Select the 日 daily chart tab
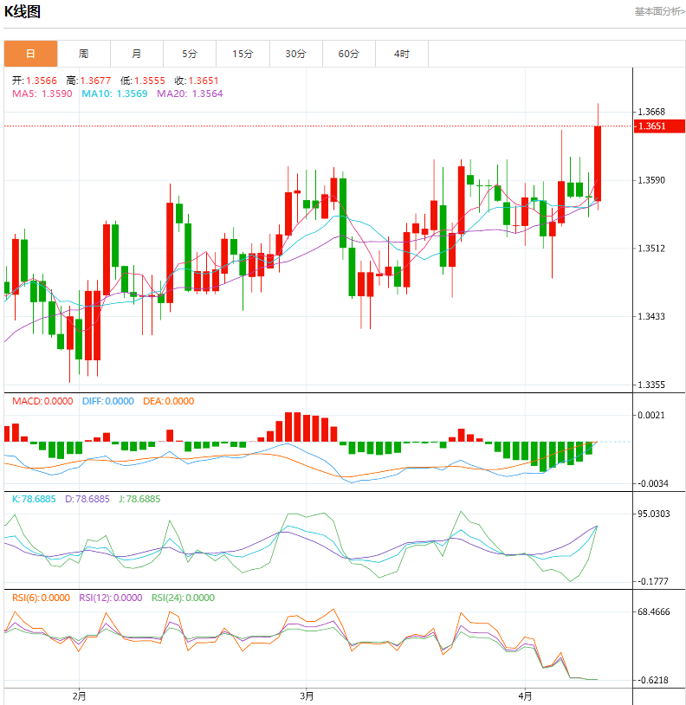The height and width of the screenshot is (705, 686). pos(30,54)
